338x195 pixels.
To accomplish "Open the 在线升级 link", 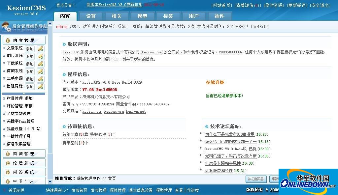I will tap(215, 82).
